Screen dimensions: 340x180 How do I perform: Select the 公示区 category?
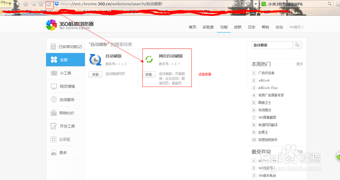(x=66, y=139)
